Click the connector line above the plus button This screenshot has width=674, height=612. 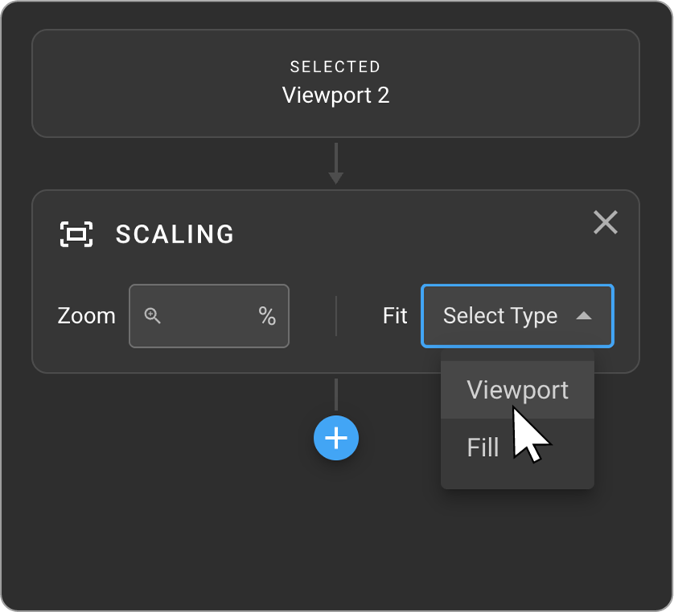[336, 396]
